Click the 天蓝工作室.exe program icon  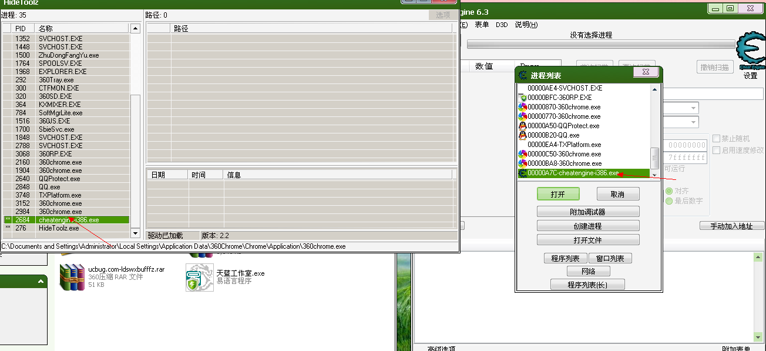[x=199, y=278]
